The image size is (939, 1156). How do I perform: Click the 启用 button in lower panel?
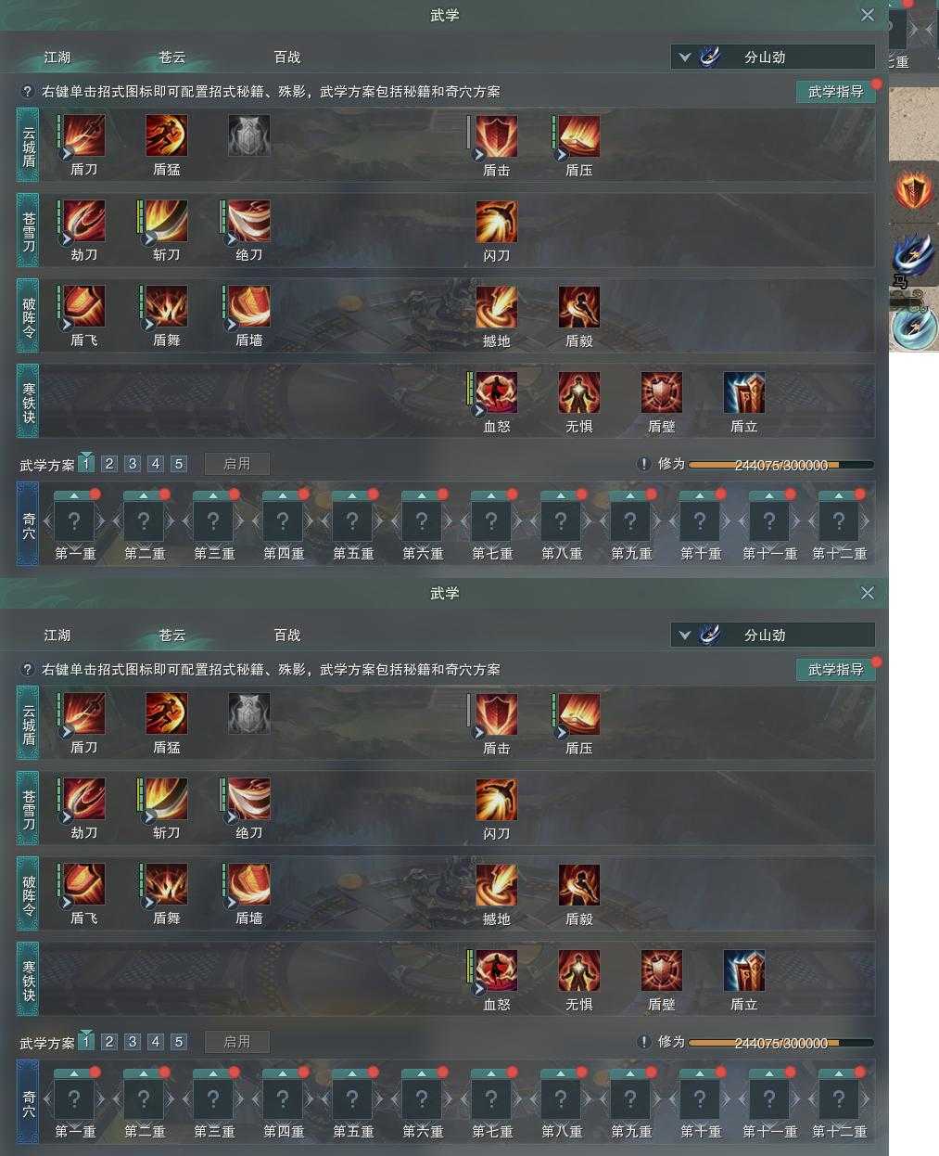pos(237,1042)
